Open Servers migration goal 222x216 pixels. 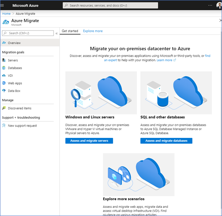point(13,60)
